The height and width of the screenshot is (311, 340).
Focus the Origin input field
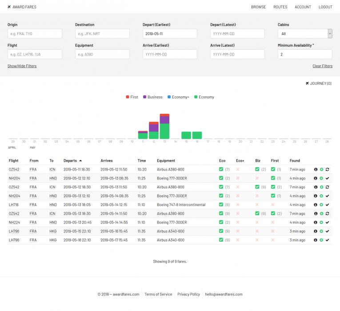(35, 33)
